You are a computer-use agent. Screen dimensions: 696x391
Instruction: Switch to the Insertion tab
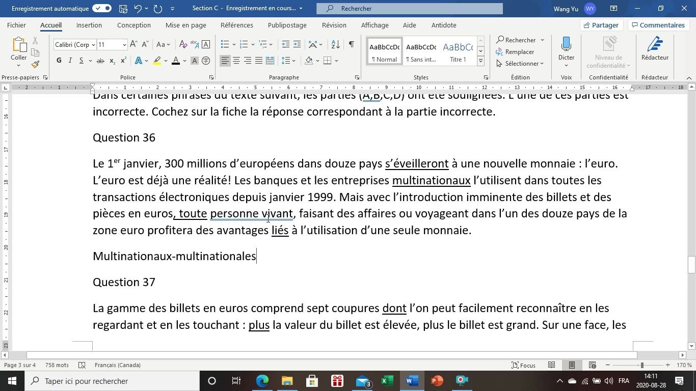coord(89,25)
